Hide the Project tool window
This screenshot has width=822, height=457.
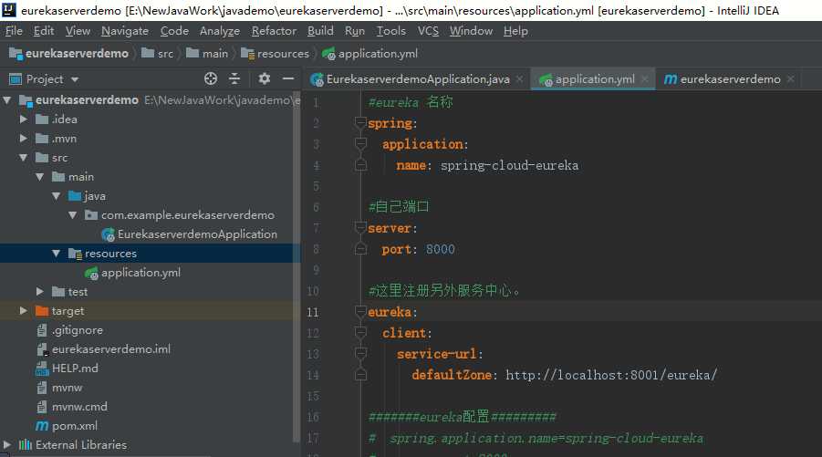[x=287, y=79]
